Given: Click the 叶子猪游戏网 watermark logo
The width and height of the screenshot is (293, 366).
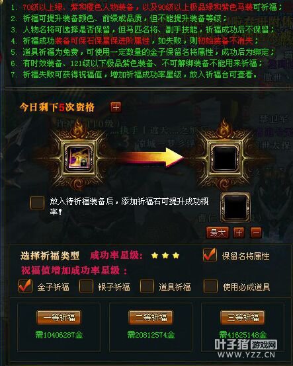Looking at the screenshot, I should point(246,348).
